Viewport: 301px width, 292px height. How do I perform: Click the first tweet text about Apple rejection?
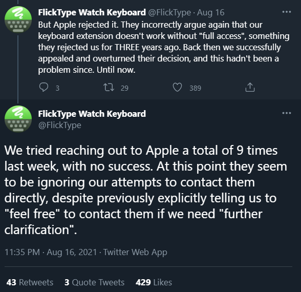[x=164, y=47]
